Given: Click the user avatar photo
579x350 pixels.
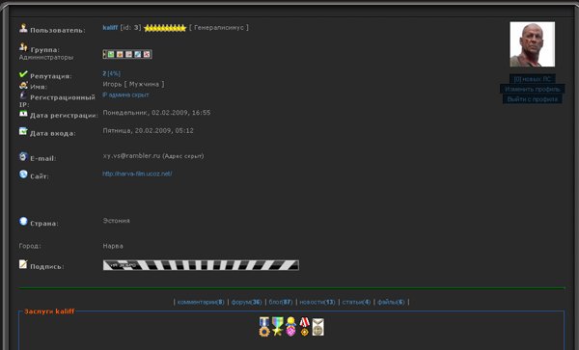Looking at the screenshot, I should click(x=532, y=44).
